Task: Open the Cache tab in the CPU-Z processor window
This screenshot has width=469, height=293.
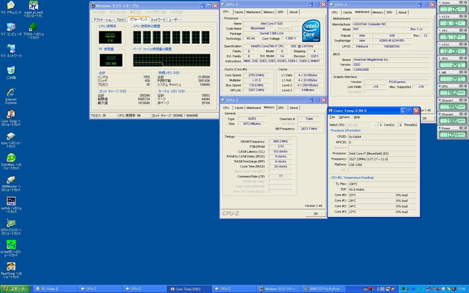Action: (238, 12)
